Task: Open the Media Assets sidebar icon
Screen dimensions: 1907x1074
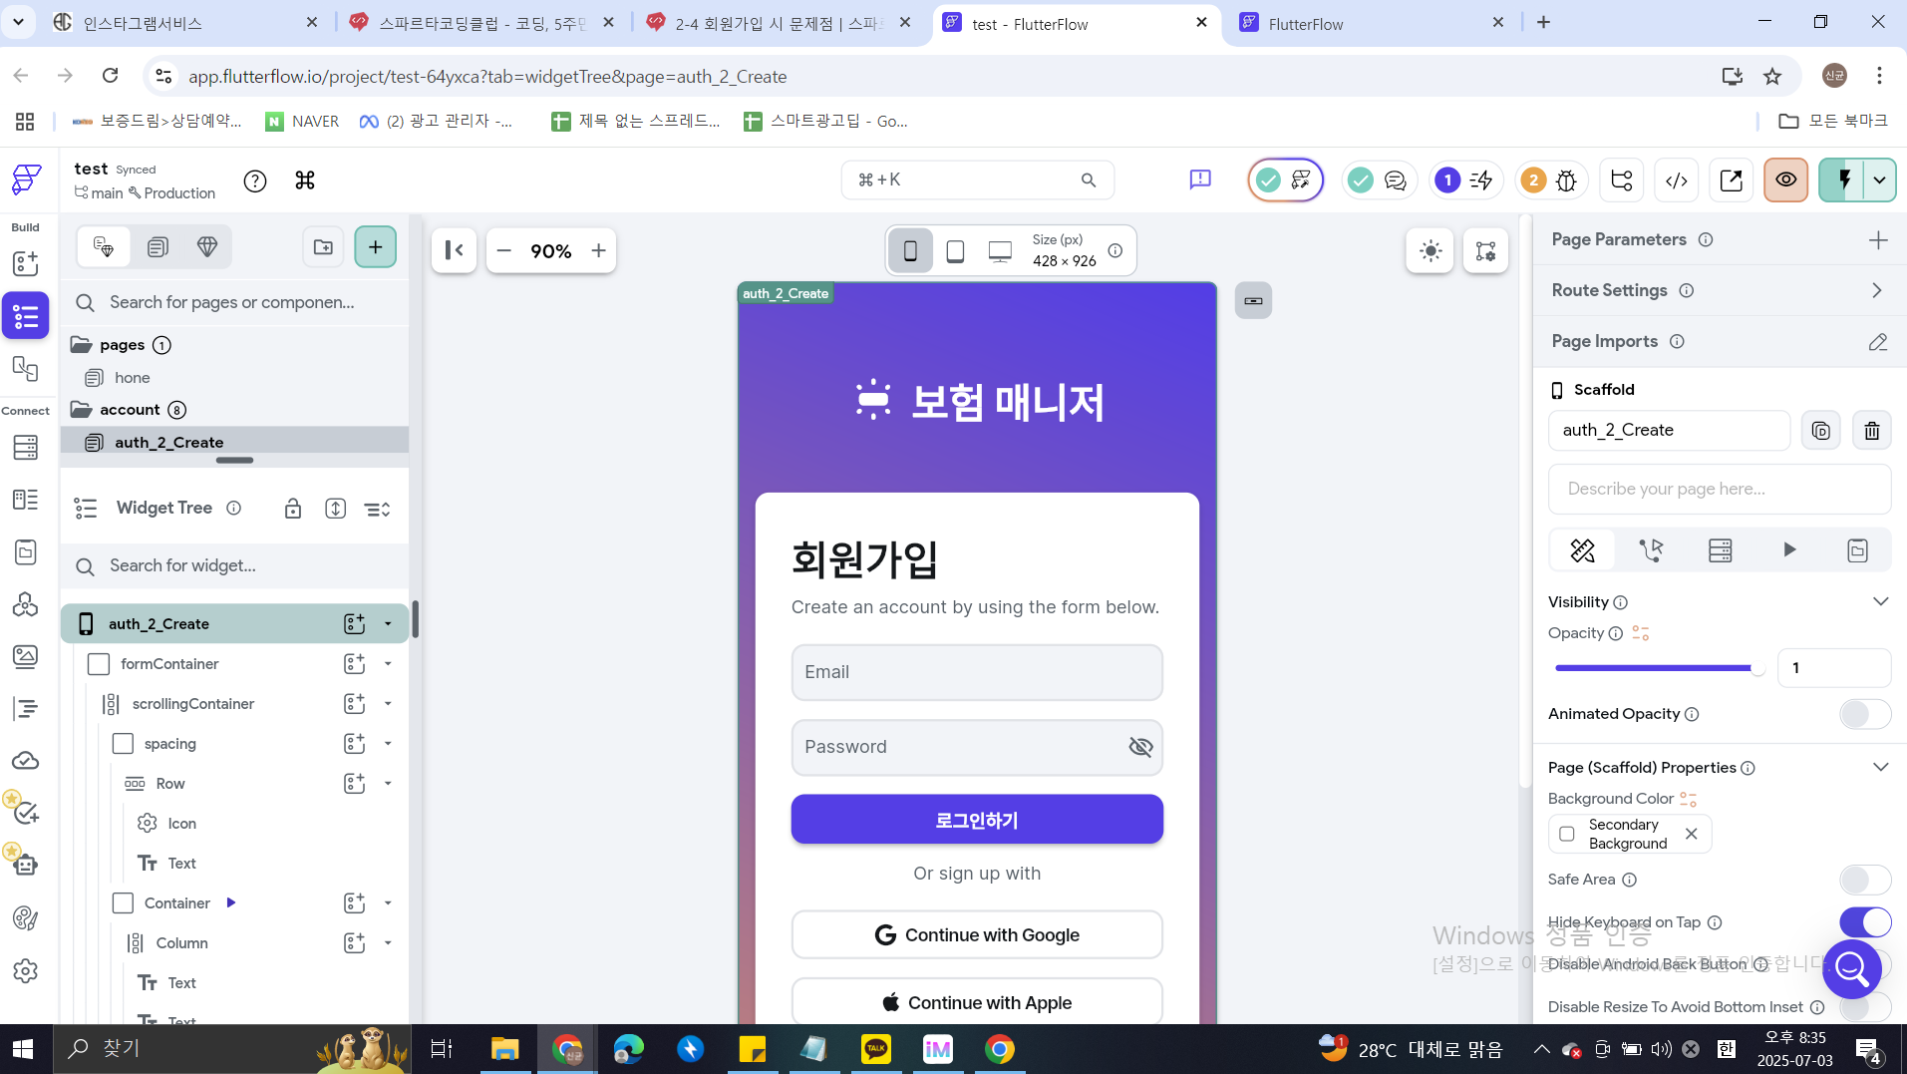Action: click(x=25, y=656)
